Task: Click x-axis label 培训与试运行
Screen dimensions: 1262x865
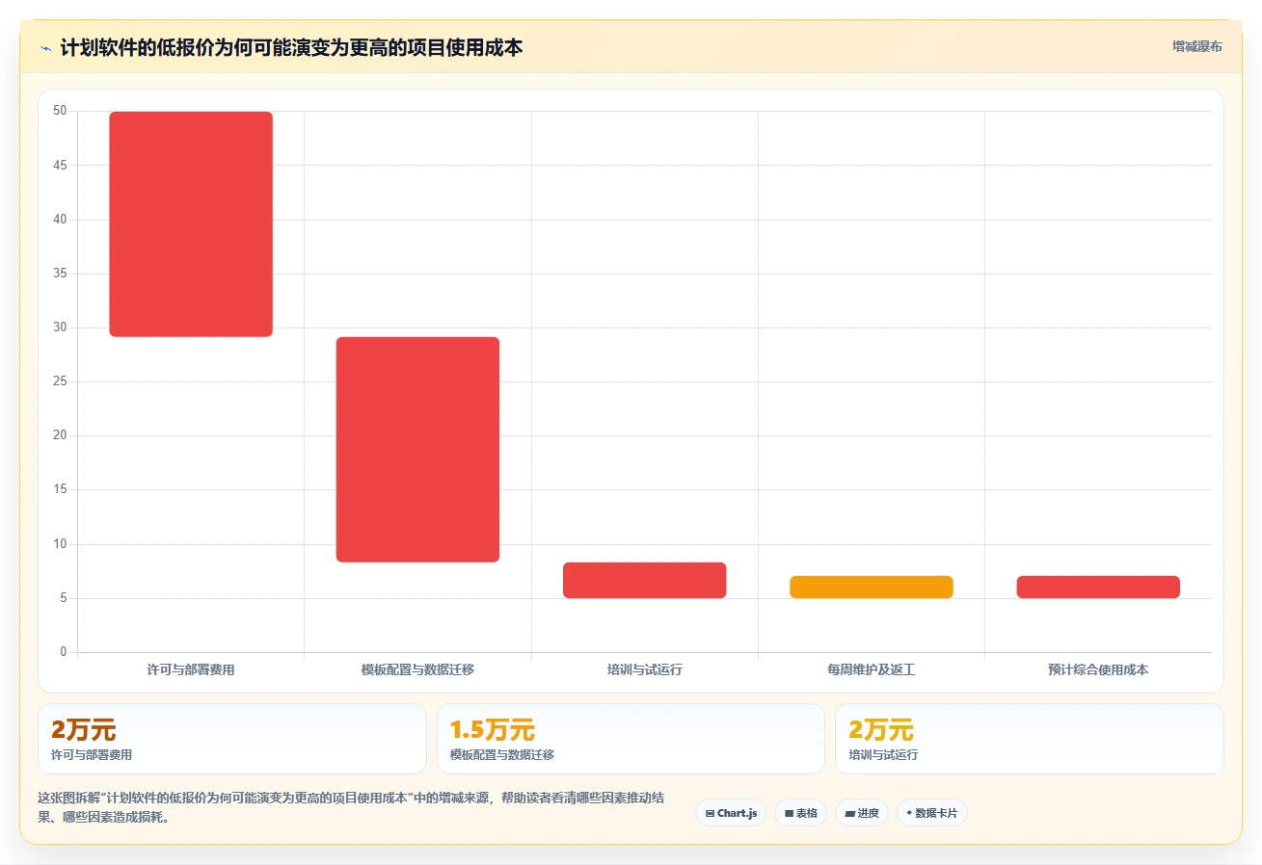Action: pos(644,669)
